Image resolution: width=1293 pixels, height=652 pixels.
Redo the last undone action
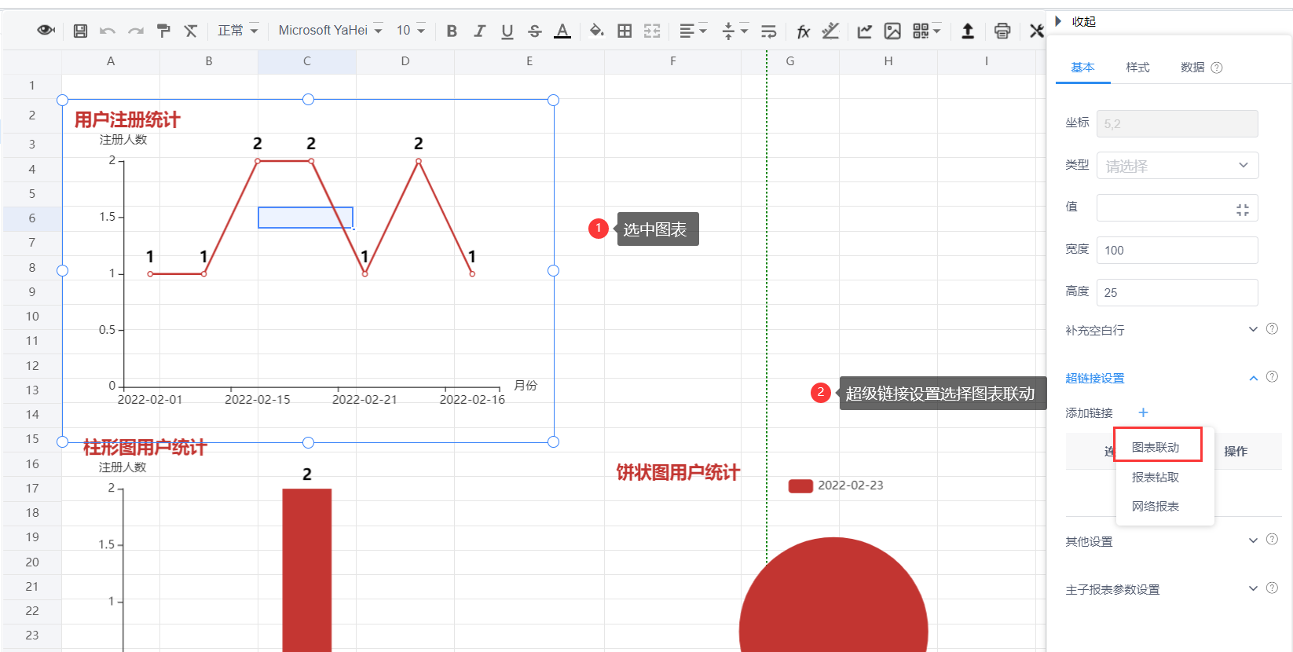(x=136, y=31)
